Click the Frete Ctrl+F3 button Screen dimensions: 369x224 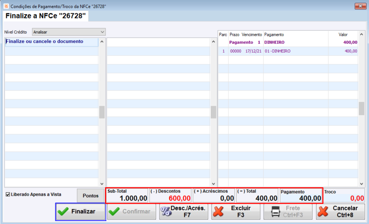click(x=288, y=212)
